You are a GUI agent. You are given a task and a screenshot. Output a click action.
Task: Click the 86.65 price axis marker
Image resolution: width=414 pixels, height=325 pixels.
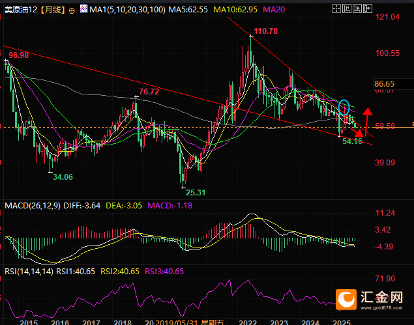point(385,84)
